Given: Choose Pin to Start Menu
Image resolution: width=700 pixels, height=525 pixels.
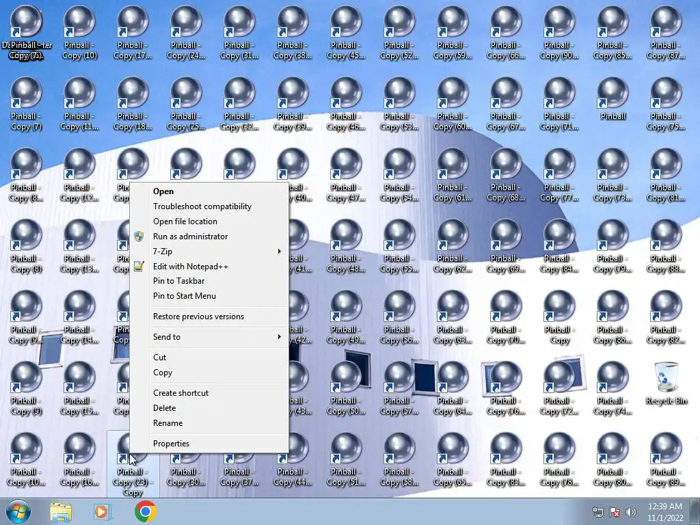Looking at the screenshot, I should 209,296.
